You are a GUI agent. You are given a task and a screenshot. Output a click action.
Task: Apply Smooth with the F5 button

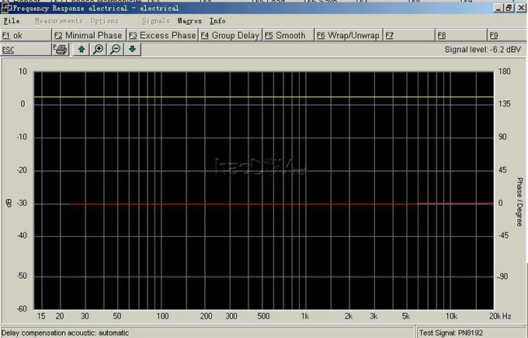(x=286, y=36)
